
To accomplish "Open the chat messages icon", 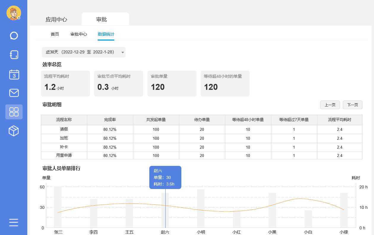I will pos(14,36).
